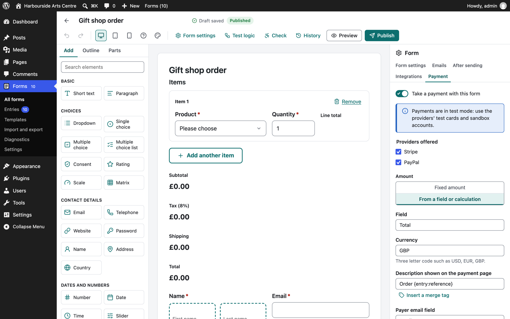Click Insert a merge tag link
This screenshot has height=319, width=510.
[x=424, y=295]
